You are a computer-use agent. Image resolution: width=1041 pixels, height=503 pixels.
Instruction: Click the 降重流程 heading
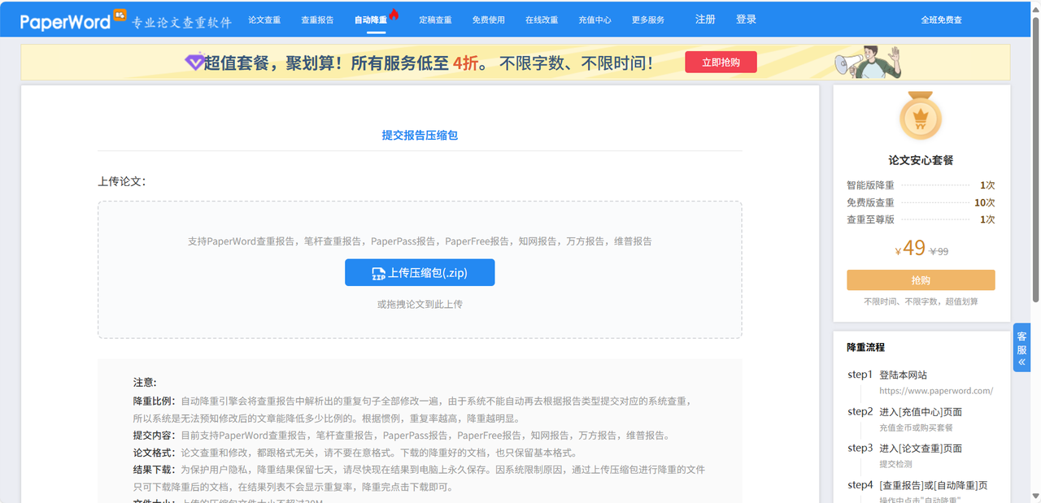point(865,347)
